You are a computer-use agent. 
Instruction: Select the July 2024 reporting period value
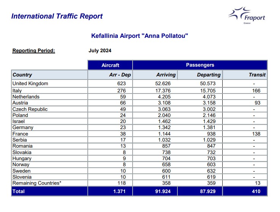pos(100,51)
